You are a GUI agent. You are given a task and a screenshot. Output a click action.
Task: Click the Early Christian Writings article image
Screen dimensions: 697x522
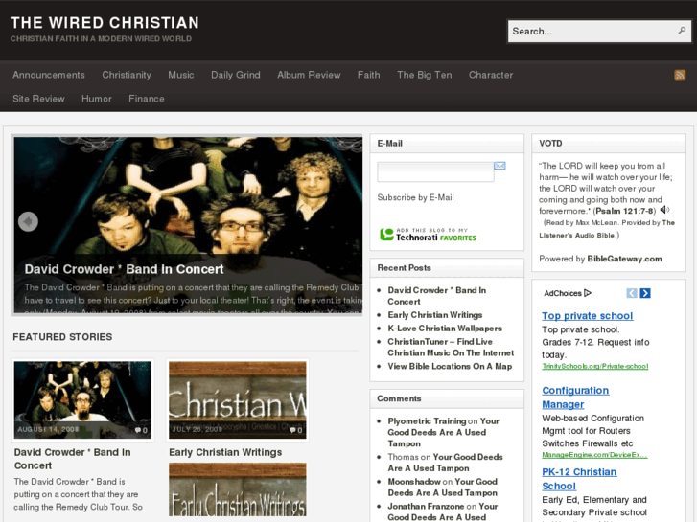click(238, 489)
